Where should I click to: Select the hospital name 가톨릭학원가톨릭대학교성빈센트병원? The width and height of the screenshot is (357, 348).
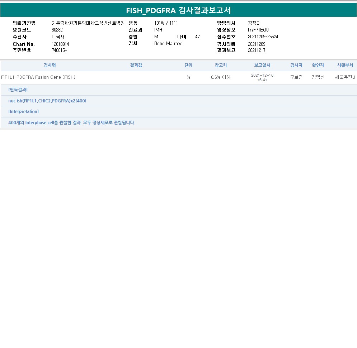88,23
